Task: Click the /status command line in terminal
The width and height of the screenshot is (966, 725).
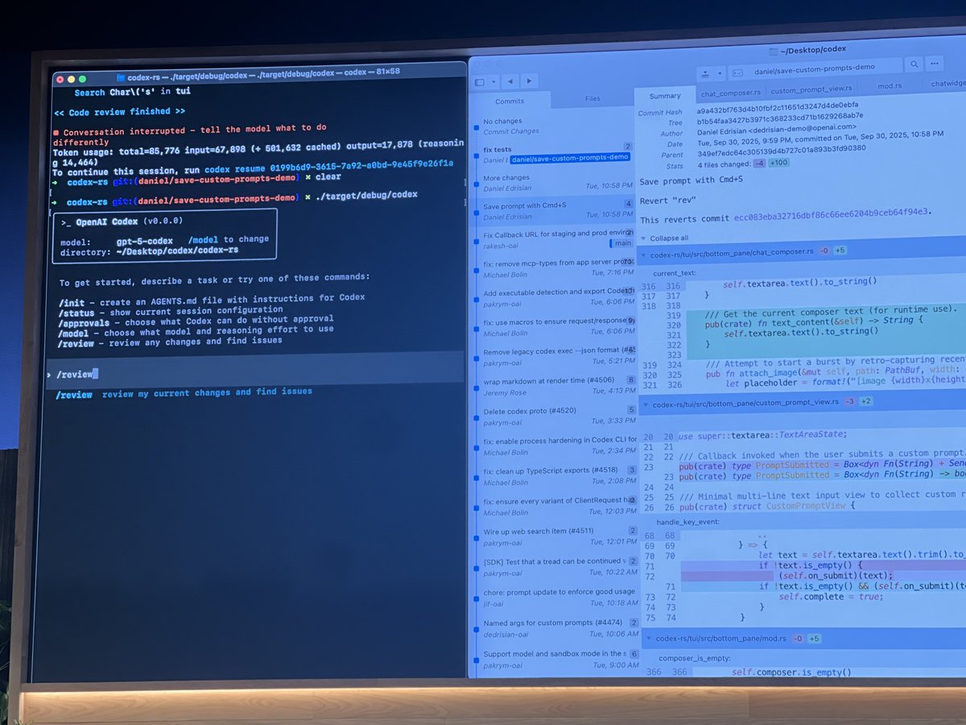Action: pyautogui.click(x=171, y=309)
